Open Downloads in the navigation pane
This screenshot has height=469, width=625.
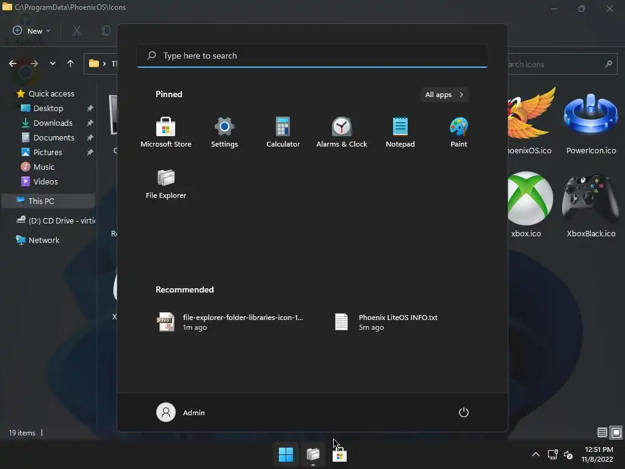[x=48, y=123]
